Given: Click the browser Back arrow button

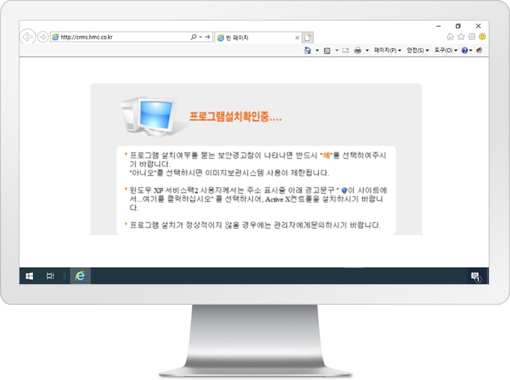Looking at the screenshot, I should click(x=27, y=37).
